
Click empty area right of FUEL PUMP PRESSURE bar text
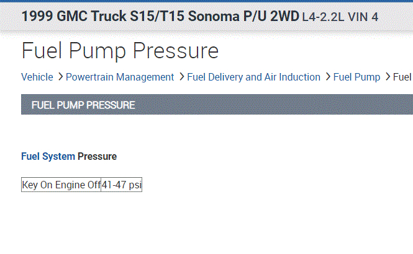coord(279,105)
